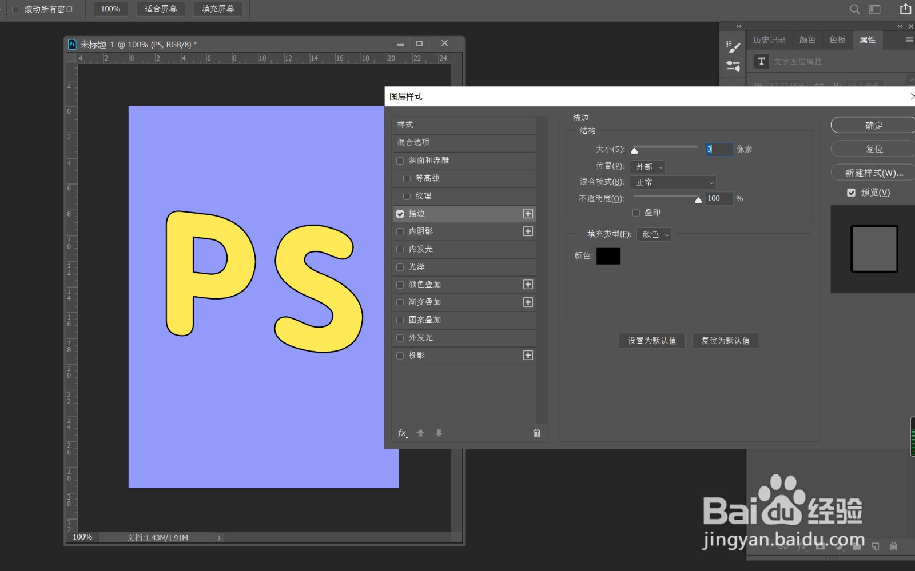Viewport: 915px width, 571px height.
Task: Click the stroke 大小 slider handle
Action: [x=634, y=151]
